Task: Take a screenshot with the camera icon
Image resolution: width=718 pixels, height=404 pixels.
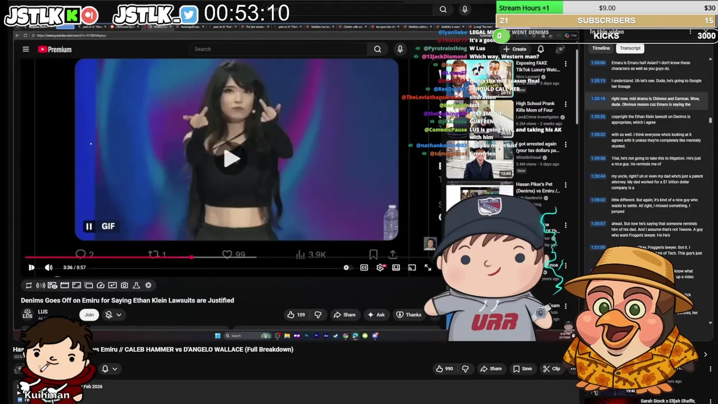Action: [x=125, y=286]
